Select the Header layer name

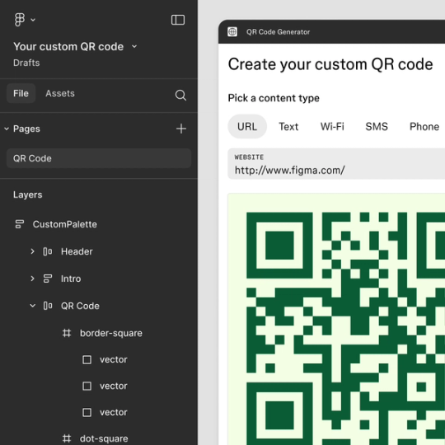click(x=77, y=251)
